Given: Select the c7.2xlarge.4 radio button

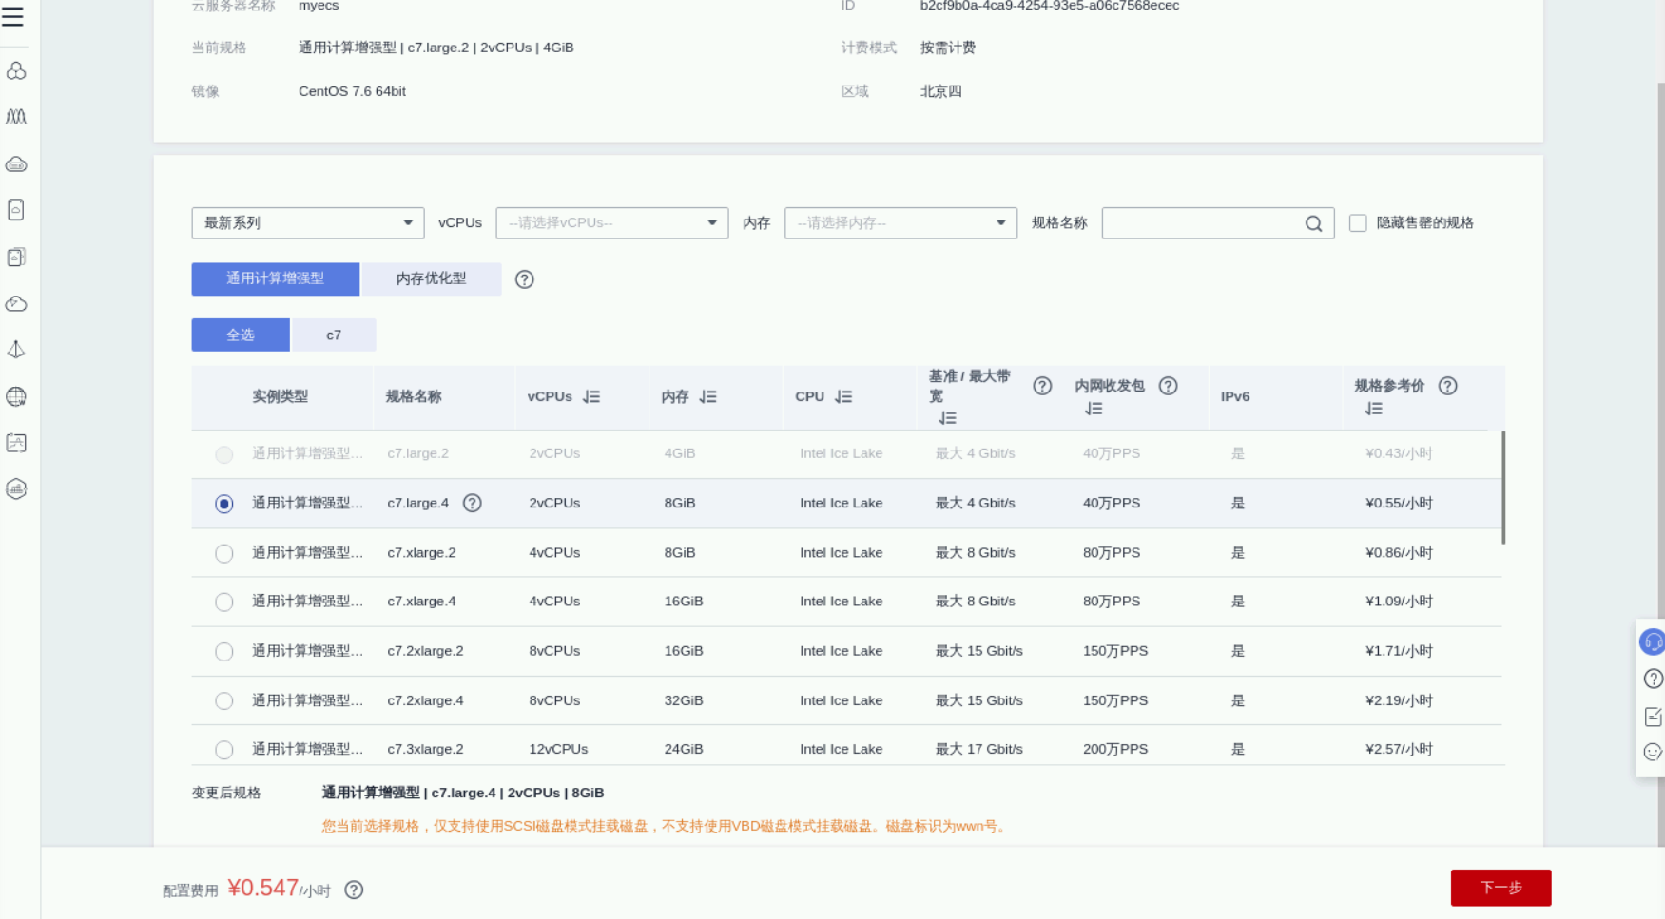Looking at the screenshot, I should (223, 701).
